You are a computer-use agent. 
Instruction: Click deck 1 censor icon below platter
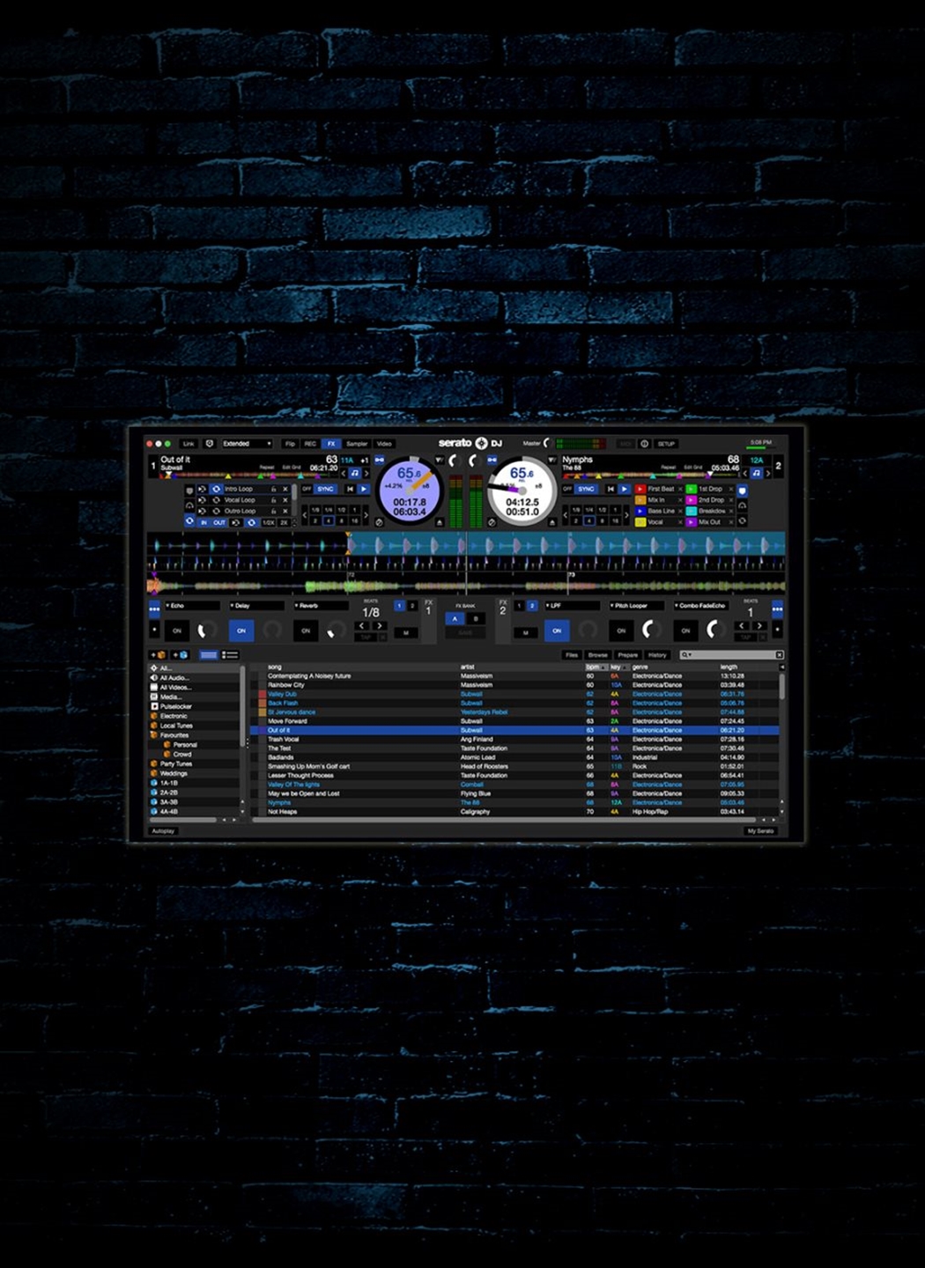379,522
